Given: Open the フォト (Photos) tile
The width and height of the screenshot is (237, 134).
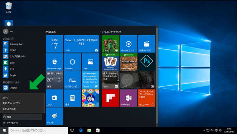Looking at the screenshot, I should [x=91, y=62].
